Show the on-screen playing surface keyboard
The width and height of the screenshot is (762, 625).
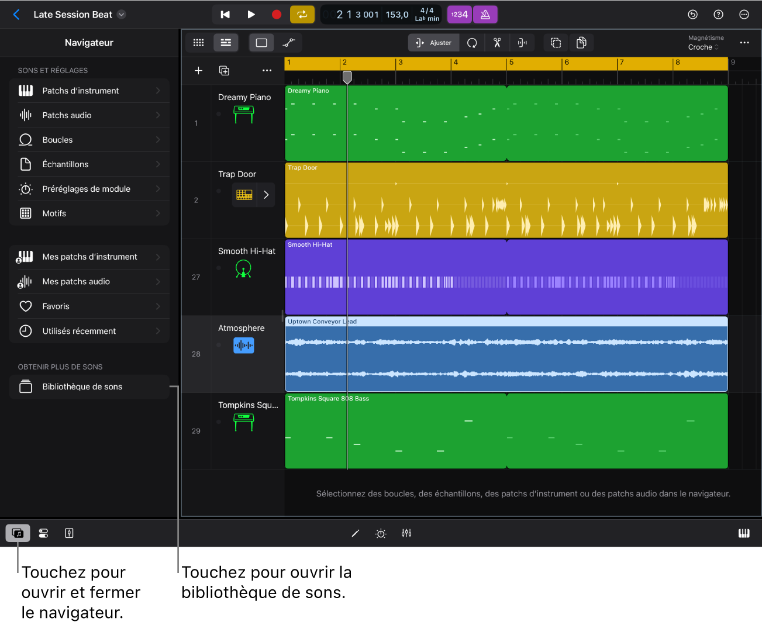(x=744, y=533)
